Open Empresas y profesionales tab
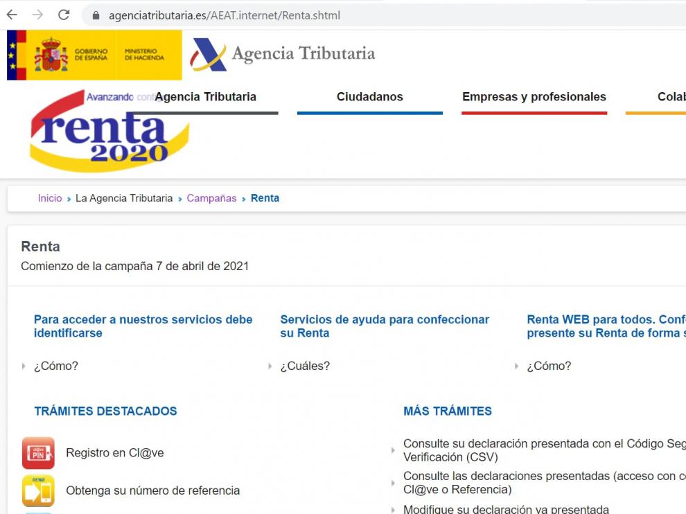Screen dimensions: 686x514 [534, 97]
